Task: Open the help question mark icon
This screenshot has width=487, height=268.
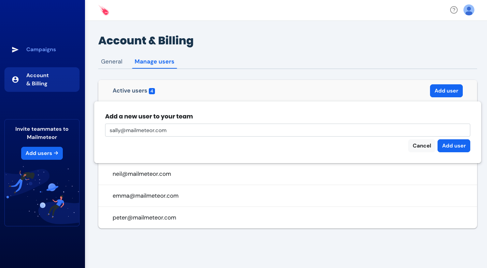Action: (454, 10)
